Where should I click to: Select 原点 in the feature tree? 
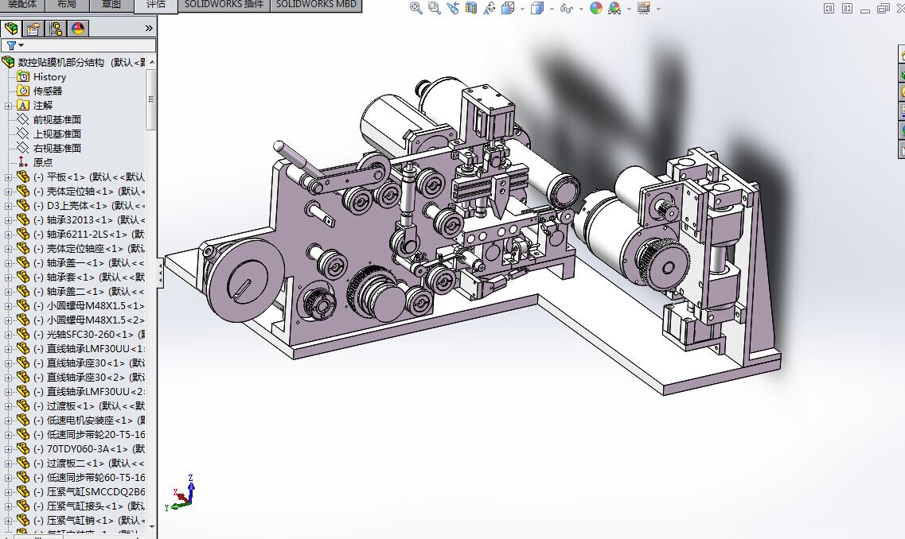[43, 162]
